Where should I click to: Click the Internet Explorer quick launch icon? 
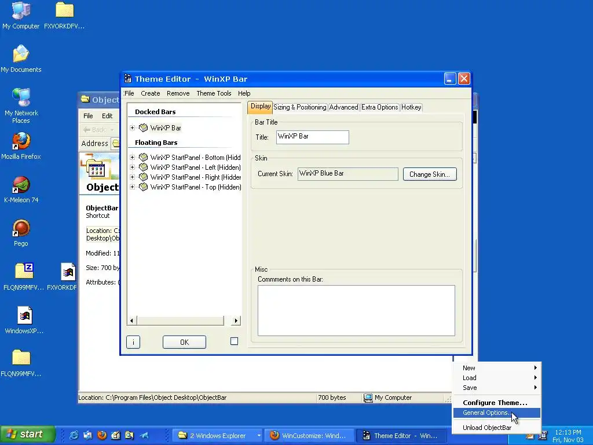click(x=74, y=435)
